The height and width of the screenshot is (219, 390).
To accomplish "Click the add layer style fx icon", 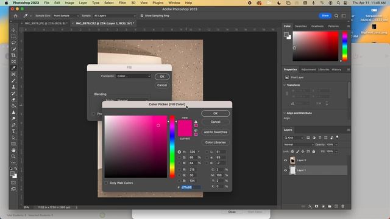I will tap(310, 206).
